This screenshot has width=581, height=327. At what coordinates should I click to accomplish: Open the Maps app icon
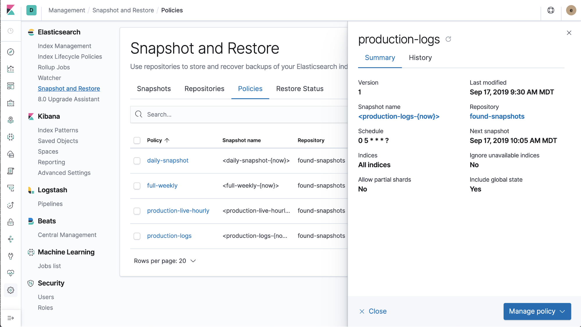pos(11,119)
